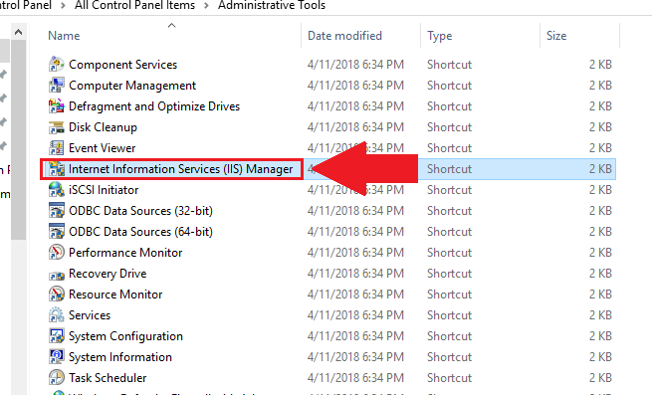The height and width of the screenshot is (395, 652).
Task: Click the Event Viewer icon
Action: click(x=56, y=148)
